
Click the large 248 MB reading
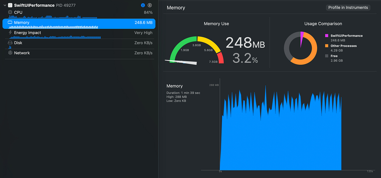pos(245,43)
